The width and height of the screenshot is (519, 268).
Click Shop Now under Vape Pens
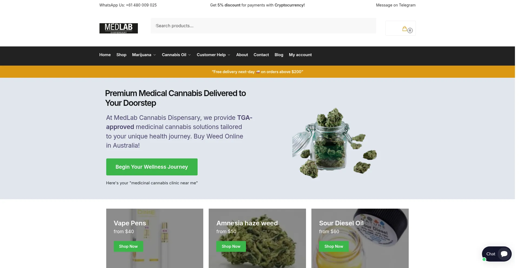(128, 246)
